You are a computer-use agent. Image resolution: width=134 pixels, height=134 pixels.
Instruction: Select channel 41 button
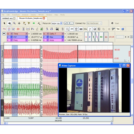106,37
